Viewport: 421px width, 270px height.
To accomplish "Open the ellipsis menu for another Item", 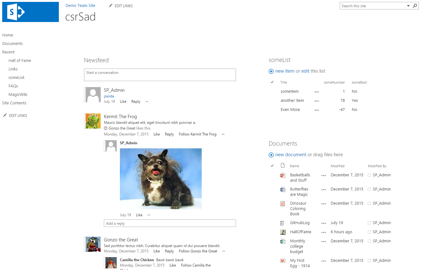I will (x=317, y=101).
